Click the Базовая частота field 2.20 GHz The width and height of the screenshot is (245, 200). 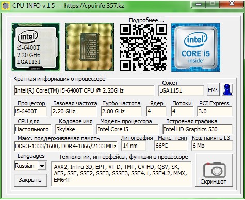(74, 111)
